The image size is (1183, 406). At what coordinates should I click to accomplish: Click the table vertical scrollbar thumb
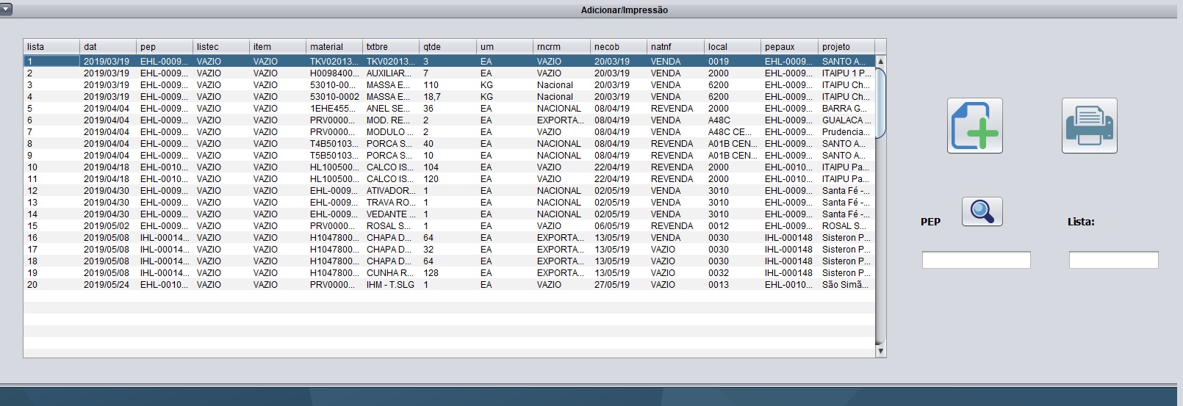[881, 103]
